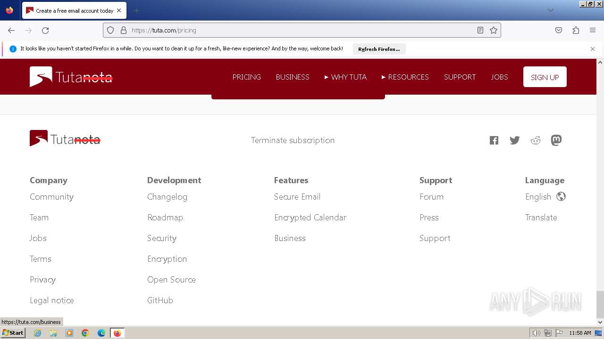Select English language link
The width and height of the screenshot is (604, 339).
coord(538,197)
